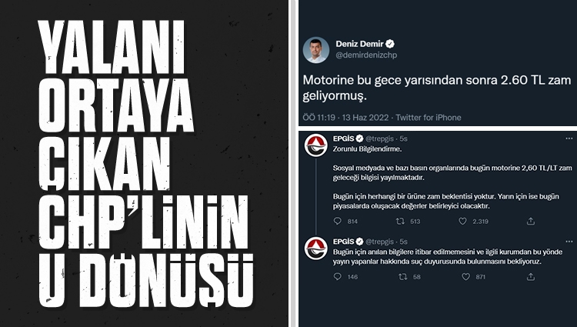The image size is (577, 327).
Task: Share the second EPGİS tweet
Action: tap(531, 277)
